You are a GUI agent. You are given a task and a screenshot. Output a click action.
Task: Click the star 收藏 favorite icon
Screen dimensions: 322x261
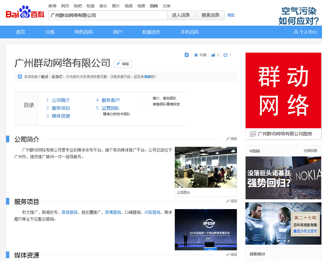(196, 55)
